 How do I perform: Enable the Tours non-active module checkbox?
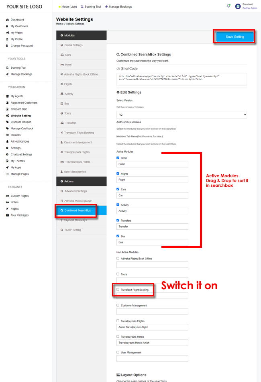tap(118, 274)
